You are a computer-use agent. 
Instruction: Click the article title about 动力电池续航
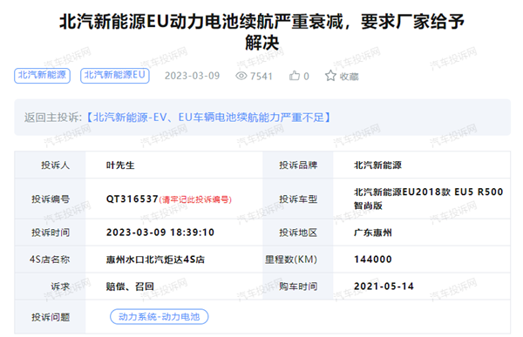point(261,32)
